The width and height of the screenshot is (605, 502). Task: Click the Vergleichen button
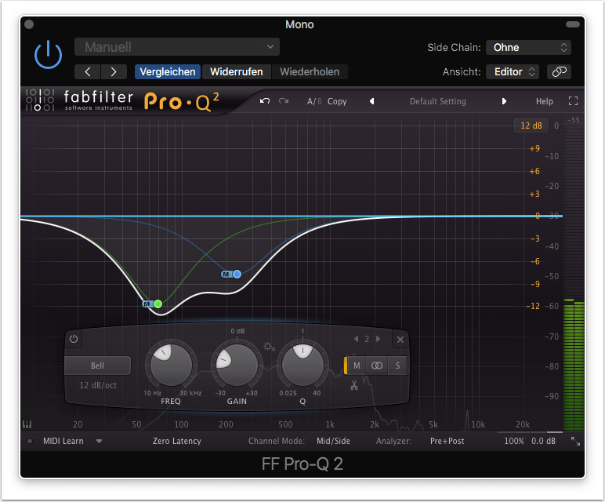pyautogui.click(x=168, y=71)
